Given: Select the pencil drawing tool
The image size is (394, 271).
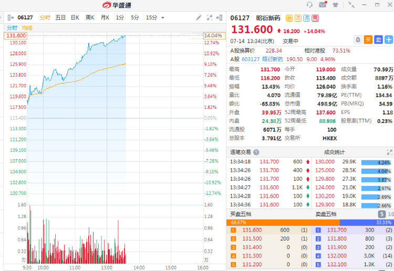Looking at the screenshot, I should pos(199,17).
